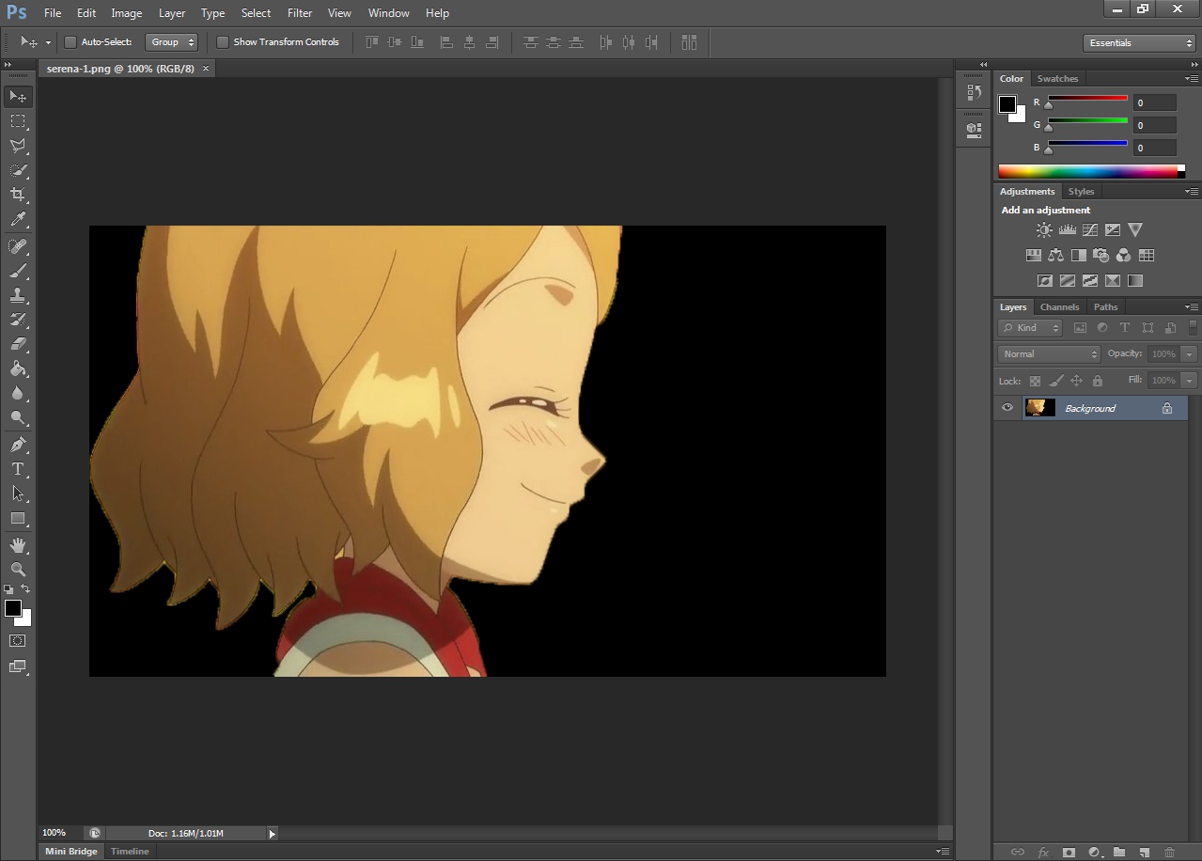Select the Eraser tool

18,344
